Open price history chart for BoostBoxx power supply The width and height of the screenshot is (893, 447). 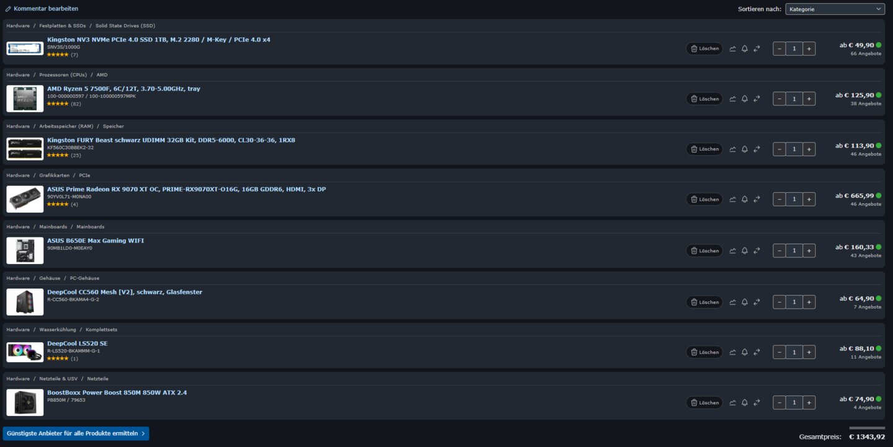732,402
